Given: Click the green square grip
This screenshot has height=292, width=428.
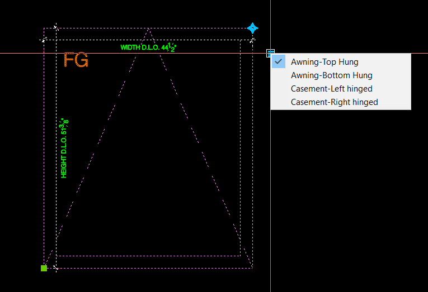Looking at the screenshot, I should 44,269.
